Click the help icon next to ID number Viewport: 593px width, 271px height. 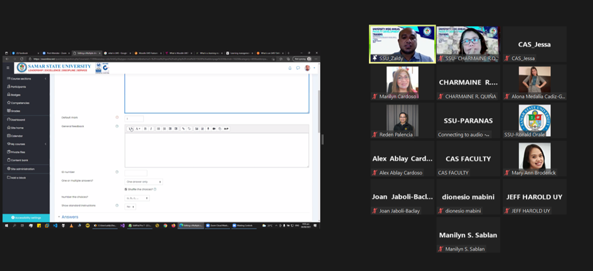(117, 172)
